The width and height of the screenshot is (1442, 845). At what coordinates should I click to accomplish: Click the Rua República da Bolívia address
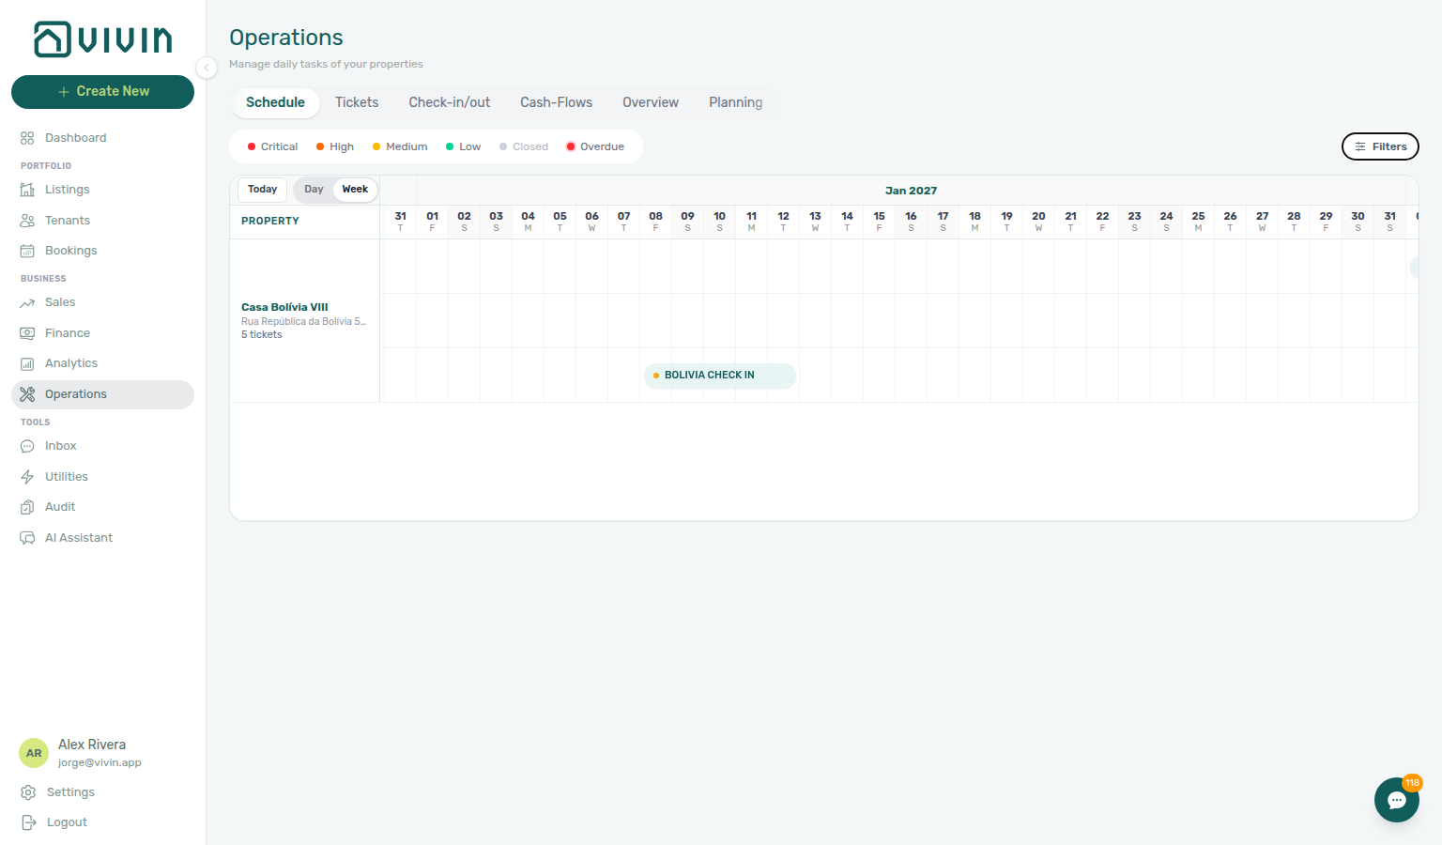(303, 321)
